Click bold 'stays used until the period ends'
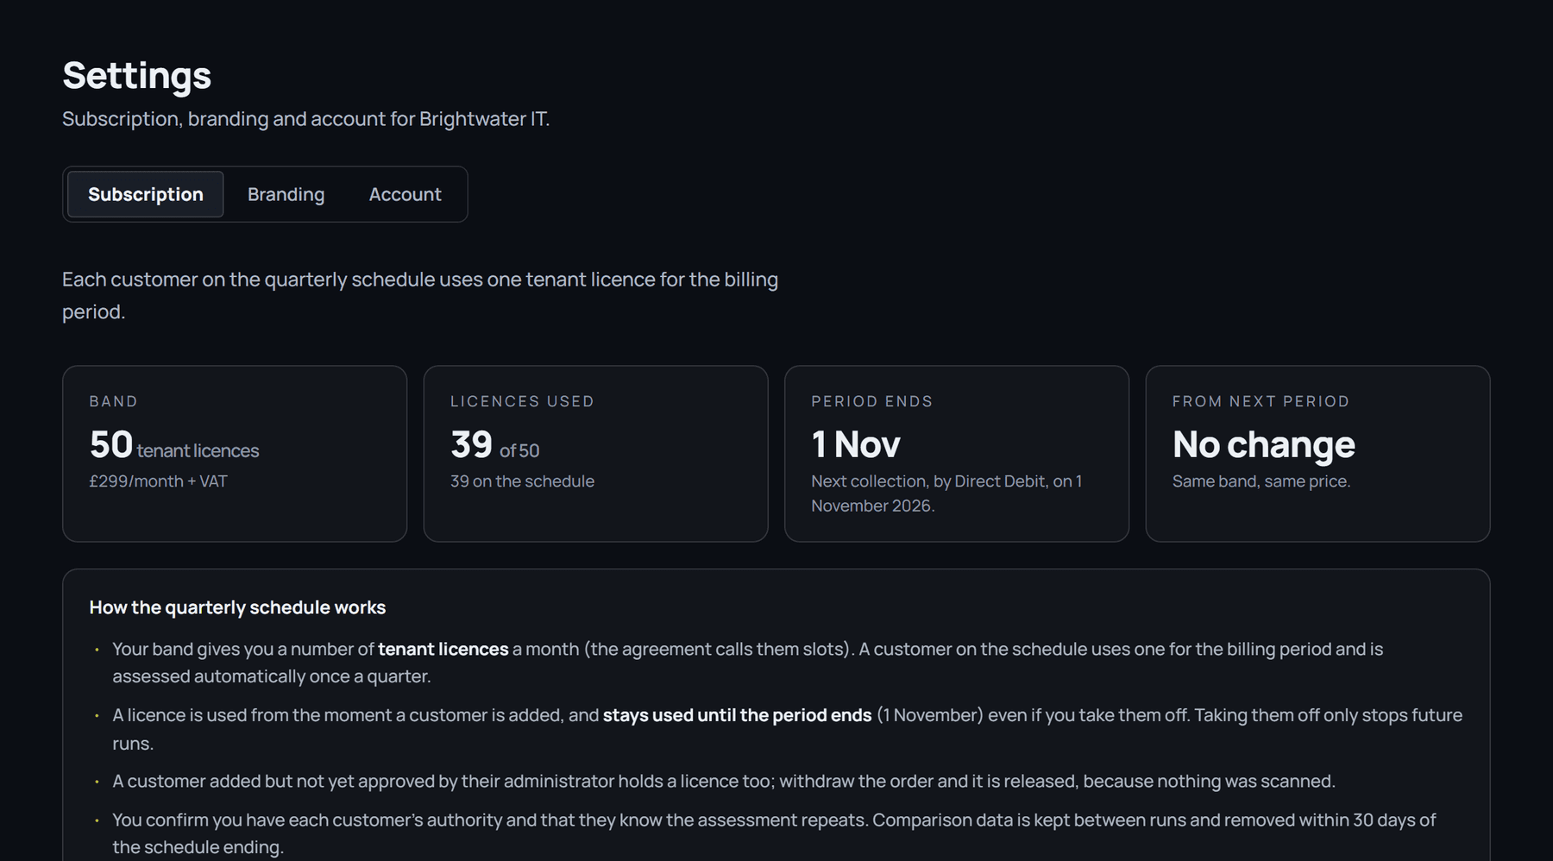The width and height of the screenshot is (1553, 861). point(737,715)
